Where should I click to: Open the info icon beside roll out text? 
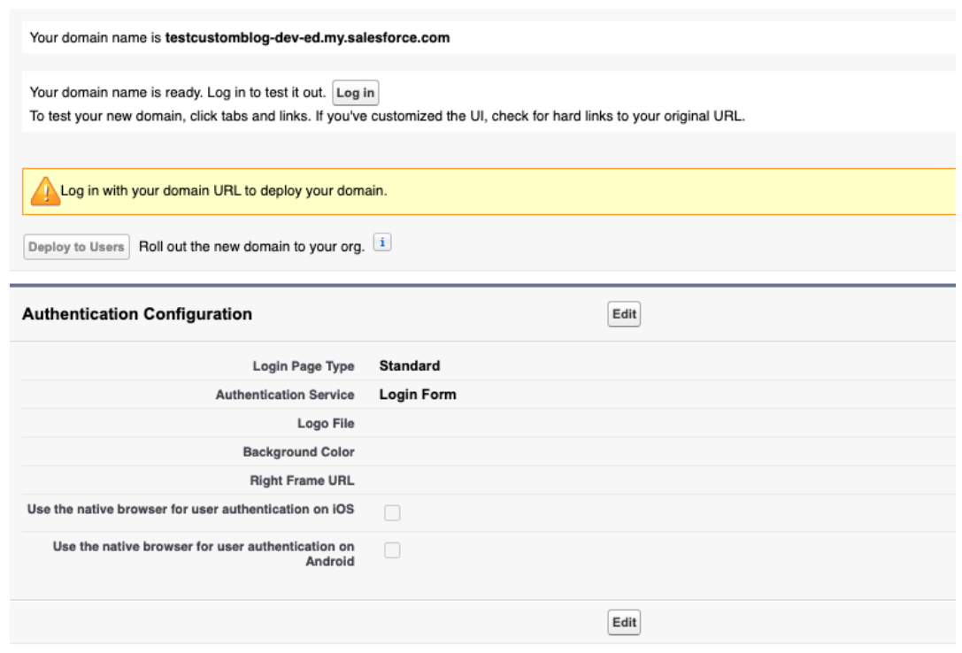[x=381, y=243]
